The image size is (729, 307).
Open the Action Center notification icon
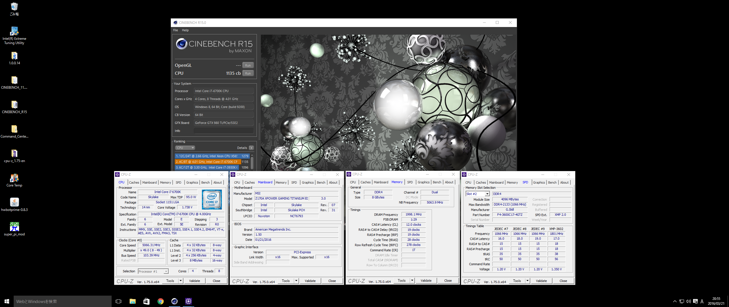695,301
